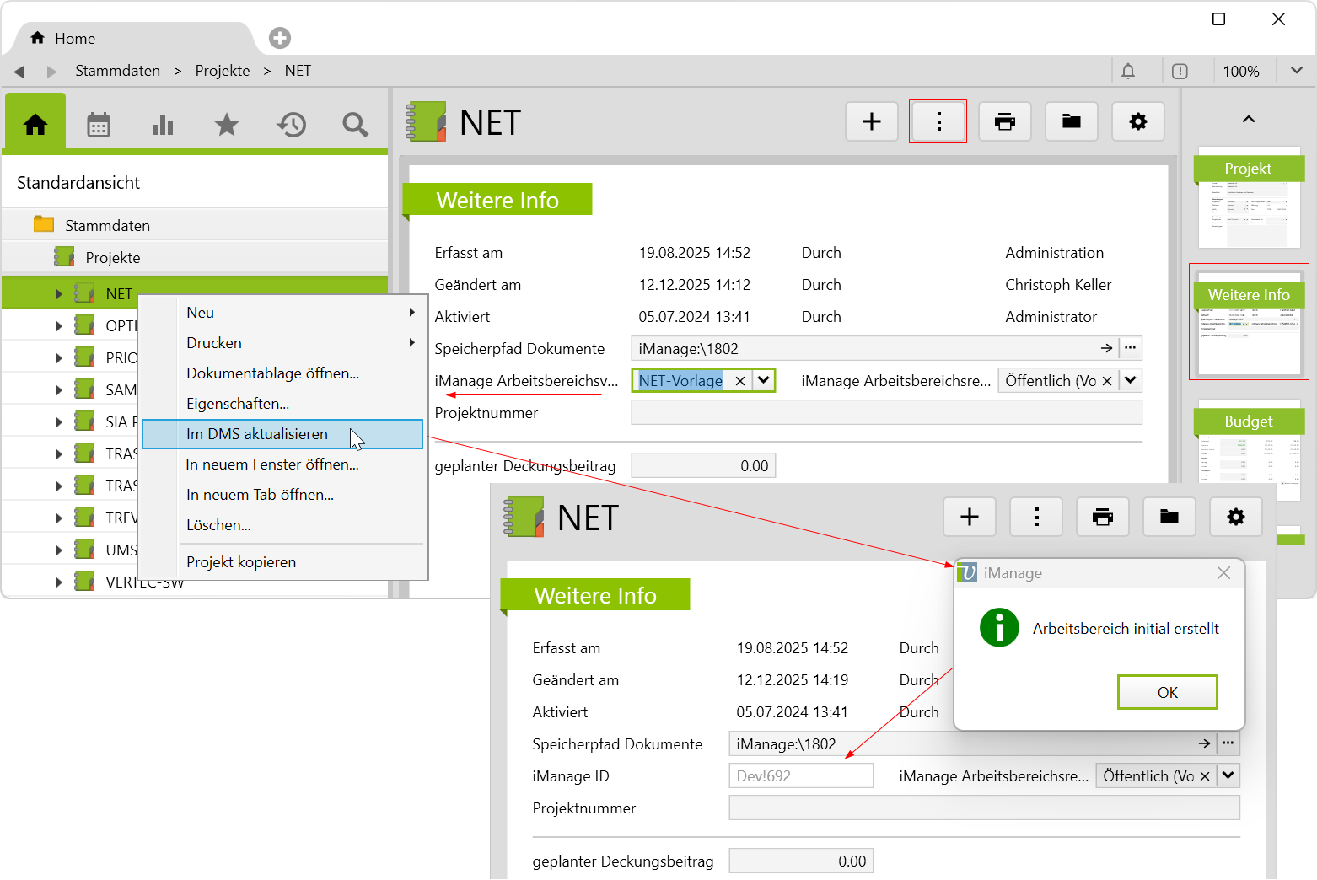Image resolution: width=1317 pixels, height=880 pixels.
Task: Select 'Im DMS aktualisieren' from context menu
Action: coord(257,434)
